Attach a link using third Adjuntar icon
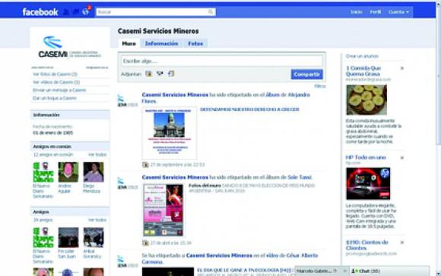The height and width of the screenshot is (276, 441). [171, 74]
